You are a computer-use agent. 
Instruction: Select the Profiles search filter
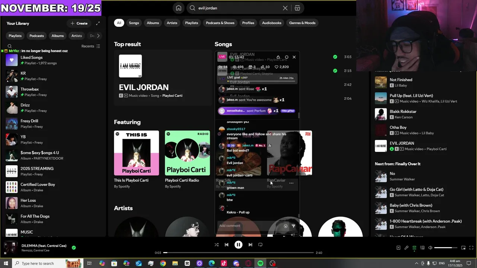[248, 23]
